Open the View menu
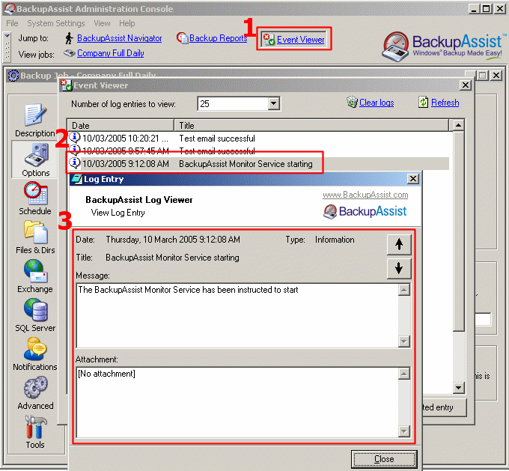Viewport: 509px width, 471px height. pos(102,23)
